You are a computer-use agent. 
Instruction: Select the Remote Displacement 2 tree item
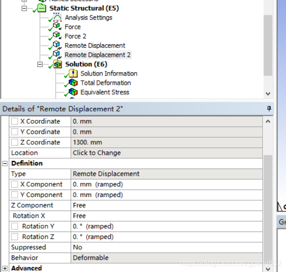click(x=98, y=55)
